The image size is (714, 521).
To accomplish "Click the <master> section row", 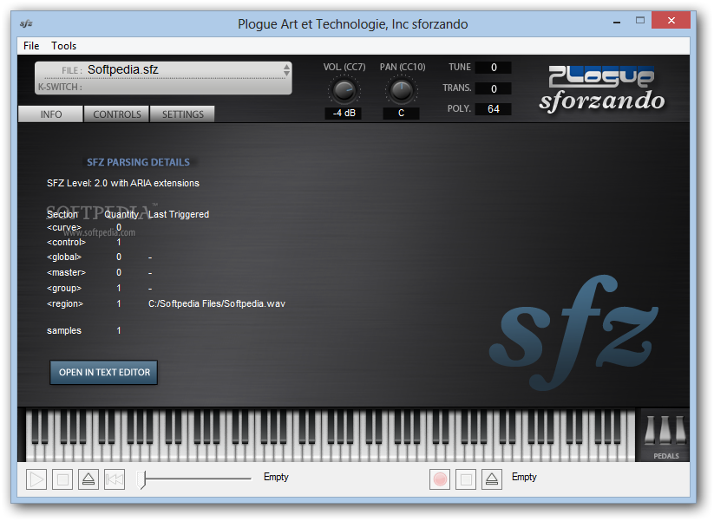I will 99,272.
